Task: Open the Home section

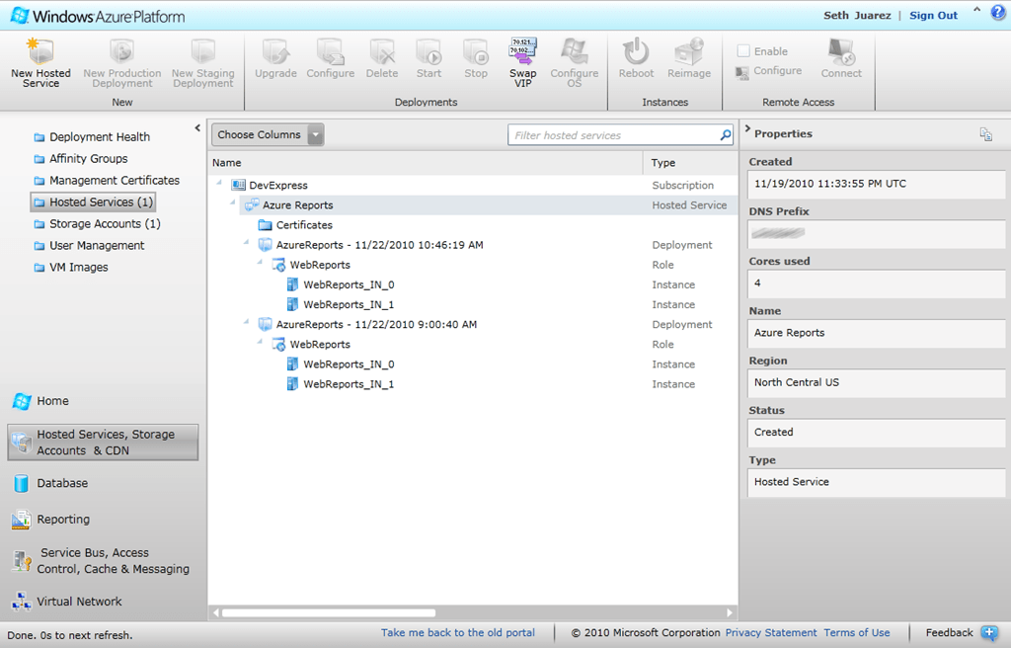Action: click(39, 401)
